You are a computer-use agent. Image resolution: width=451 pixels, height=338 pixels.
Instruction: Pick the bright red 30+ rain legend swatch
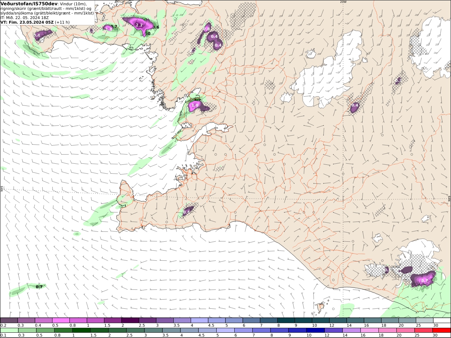442,331
